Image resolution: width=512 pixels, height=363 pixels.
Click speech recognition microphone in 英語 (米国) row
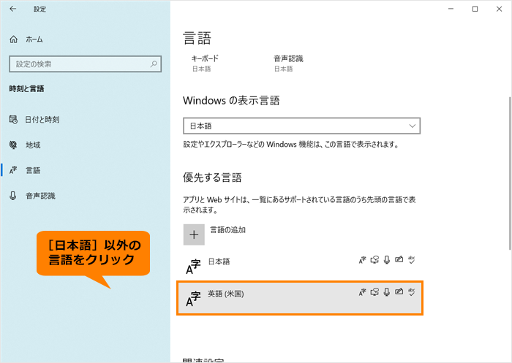point(387,292)
